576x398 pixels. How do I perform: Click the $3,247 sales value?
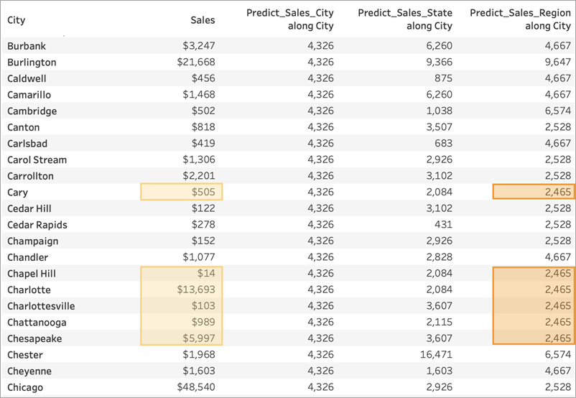tap(199, 45)
